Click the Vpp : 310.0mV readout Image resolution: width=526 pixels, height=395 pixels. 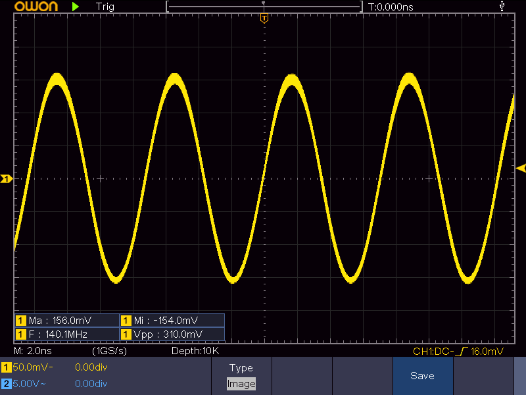click(168, 334)
